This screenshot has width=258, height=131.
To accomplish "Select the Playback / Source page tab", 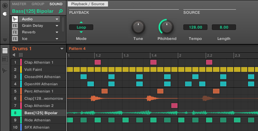I will point(88,4).
